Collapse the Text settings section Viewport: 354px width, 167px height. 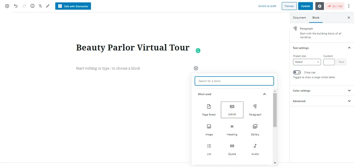tap(322, 48)
